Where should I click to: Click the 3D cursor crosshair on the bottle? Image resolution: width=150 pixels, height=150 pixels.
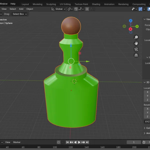[74, 81]
